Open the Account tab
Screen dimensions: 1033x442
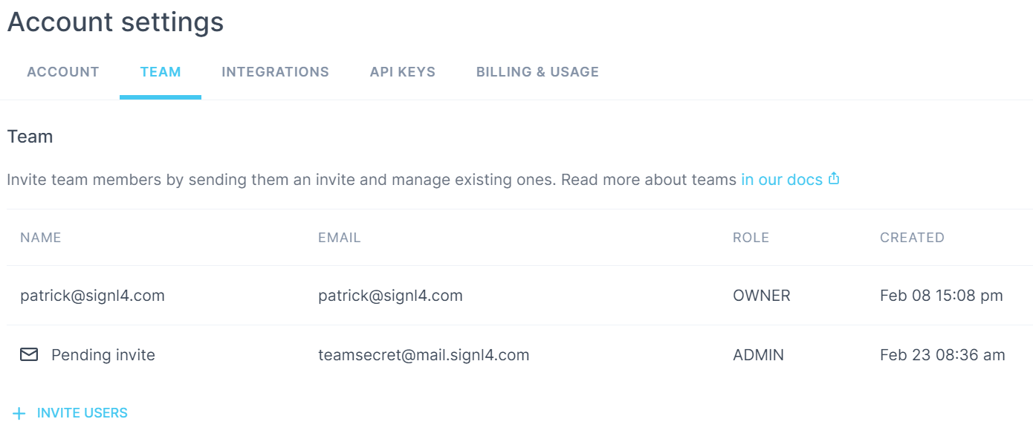click(x=63, y=72)
